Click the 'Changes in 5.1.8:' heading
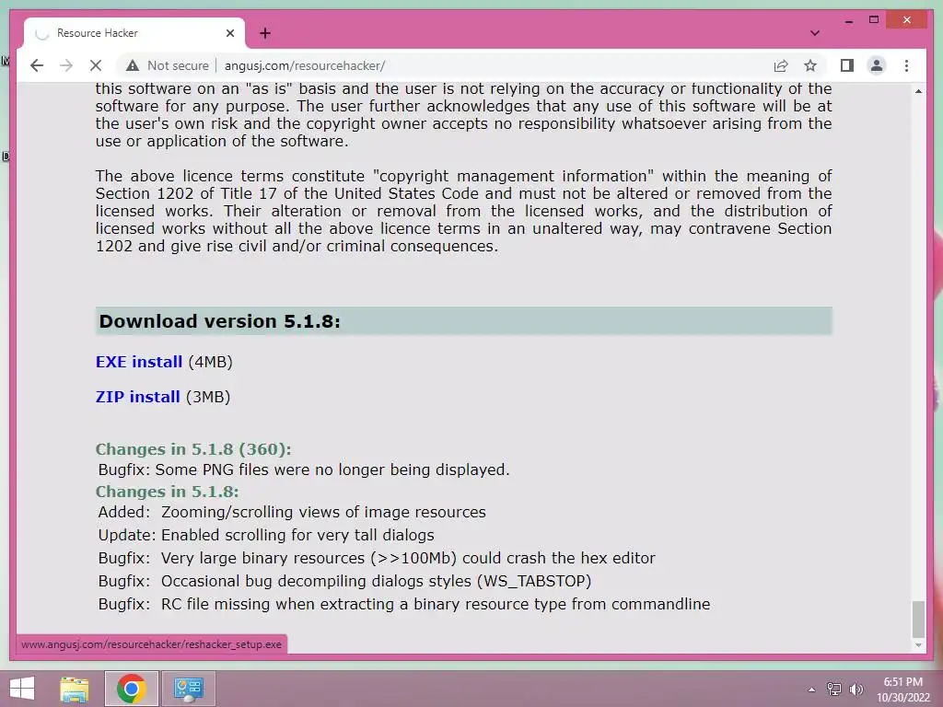This screenshot has width=943, height=707. (168, 492)
